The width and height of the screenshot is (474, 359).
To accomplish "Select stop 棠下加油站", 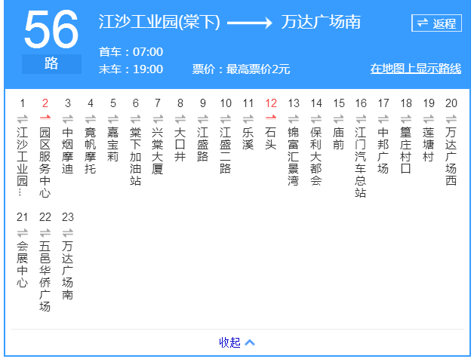I will 135,156.
